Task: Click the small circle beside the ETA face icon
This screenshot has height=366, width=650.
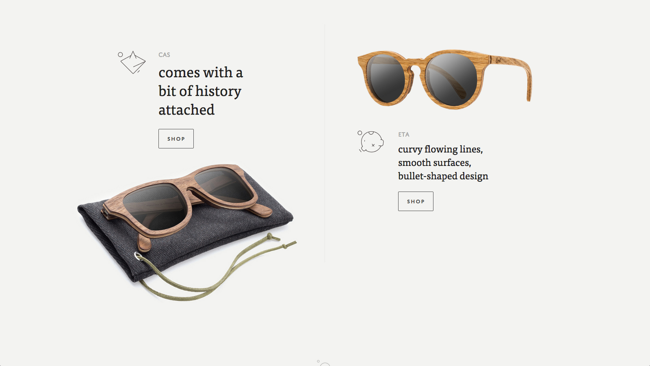Action: pos(360,133)
